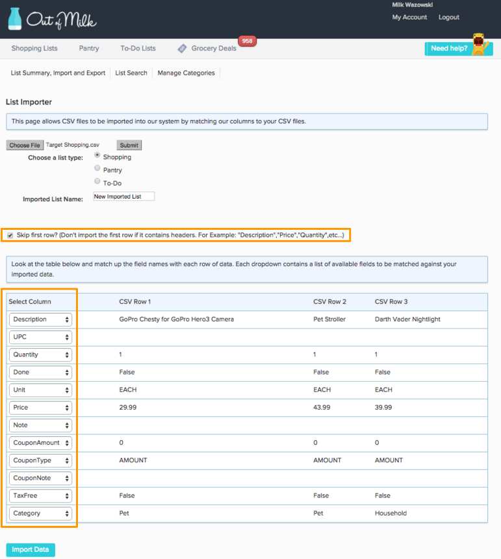Open the Price column dropdown

40,408
